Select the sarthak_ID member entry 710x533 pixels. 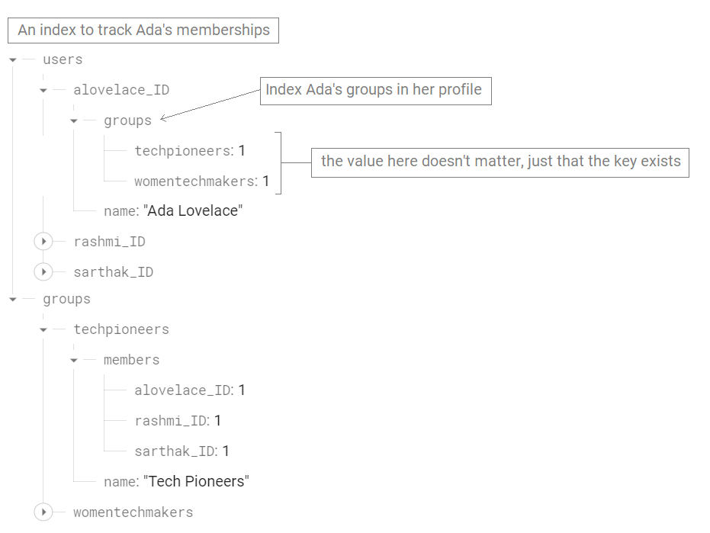tap(175, 451)
